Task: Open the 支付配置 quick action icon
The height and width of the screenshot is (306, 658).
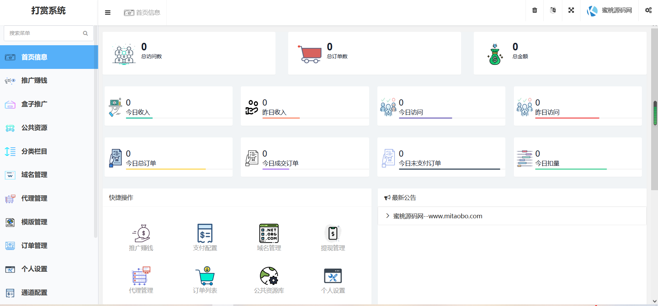Action: [x=205, y=234]
